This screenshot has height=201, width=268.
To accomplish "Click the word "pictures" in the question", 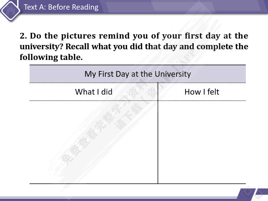I will 78,36.
